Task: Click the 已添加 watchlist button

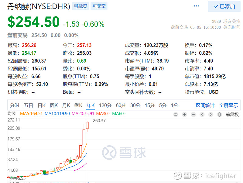Action: pos(224,6)
